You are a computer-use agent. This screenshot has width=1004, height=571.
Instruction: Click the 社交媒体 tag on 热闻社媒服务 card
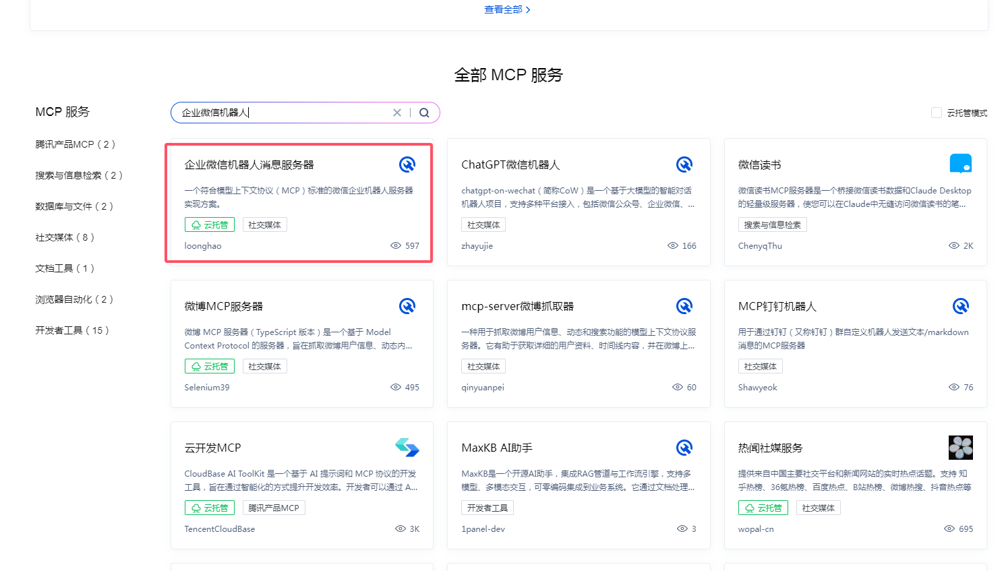pyautogui.click(x=819, y=508)
